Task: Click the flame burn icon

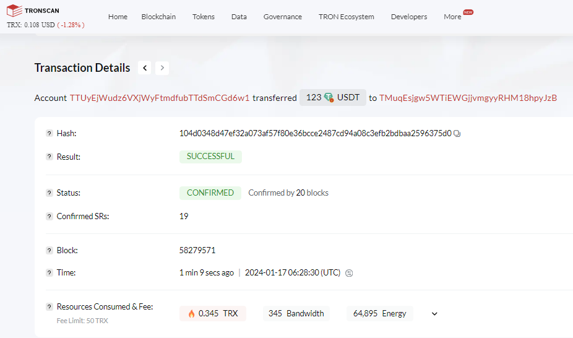Action: 191,313
